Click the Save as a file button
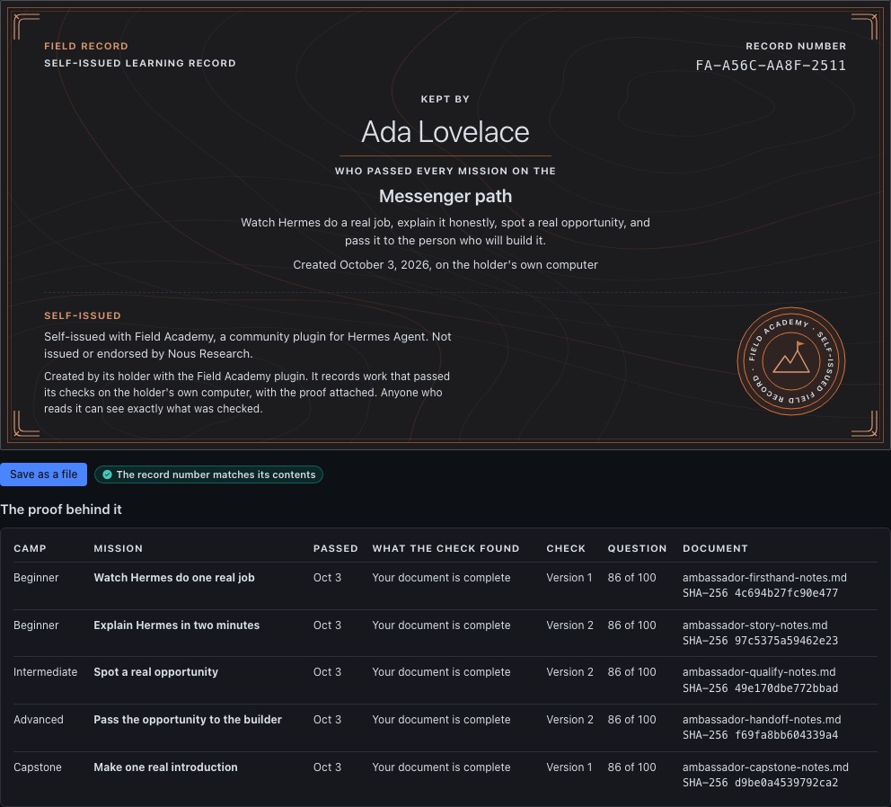The height and width of the screenshot is (807, 891). point(43,474)
